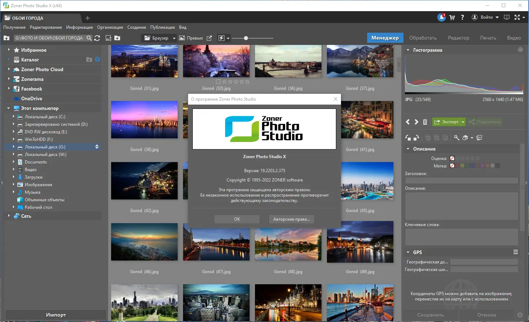Open the Информация menu
The height and width of the screenshot is (322, 529).
tap(79, 27)
